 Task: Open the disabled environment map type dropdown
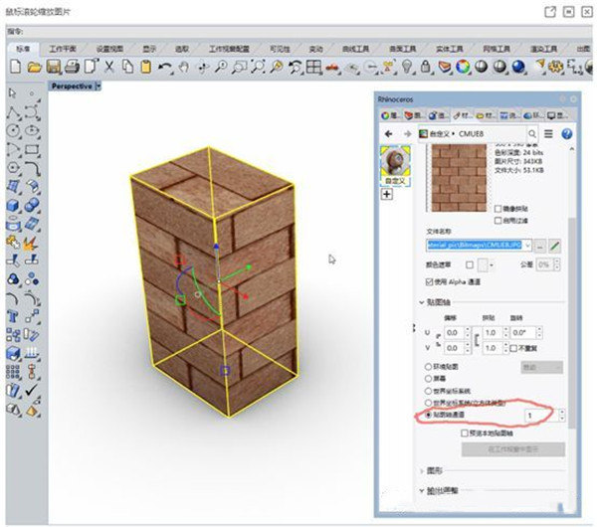coord(541,367)
